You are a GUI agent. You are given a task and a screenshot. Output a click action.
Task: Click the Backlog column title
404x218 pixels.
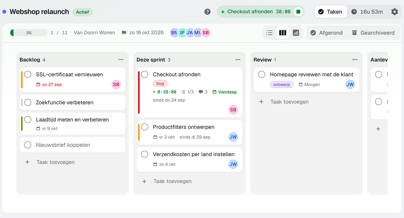click(30, 60)
